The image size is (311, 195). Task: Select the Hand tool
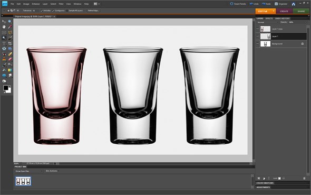[x=4, y=26]
